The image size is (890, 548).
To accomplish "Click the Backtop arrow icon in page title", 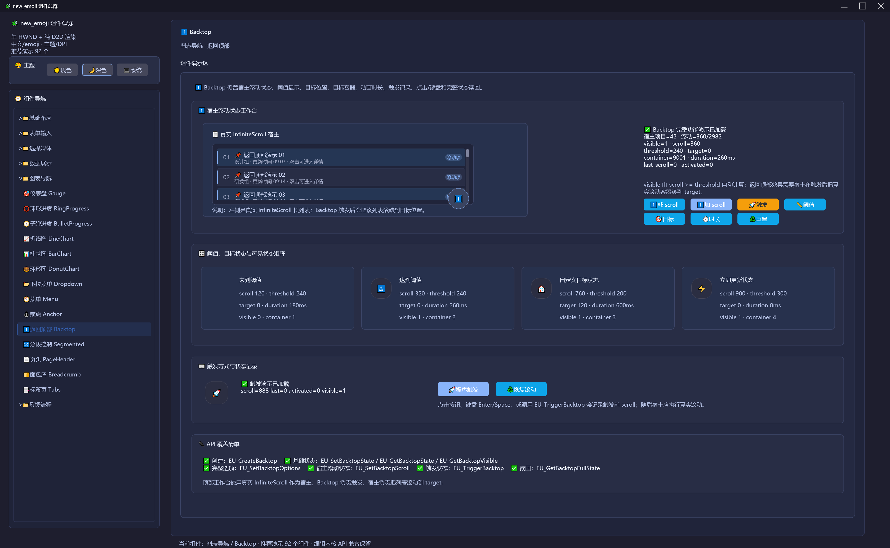I will coord(184,32).
